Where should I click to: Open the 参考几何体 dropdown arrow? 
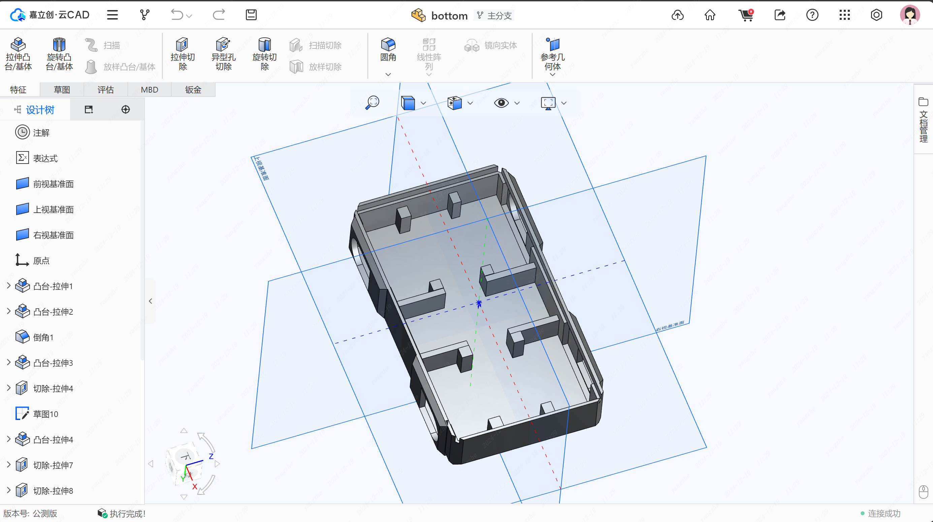click(552, 75)
